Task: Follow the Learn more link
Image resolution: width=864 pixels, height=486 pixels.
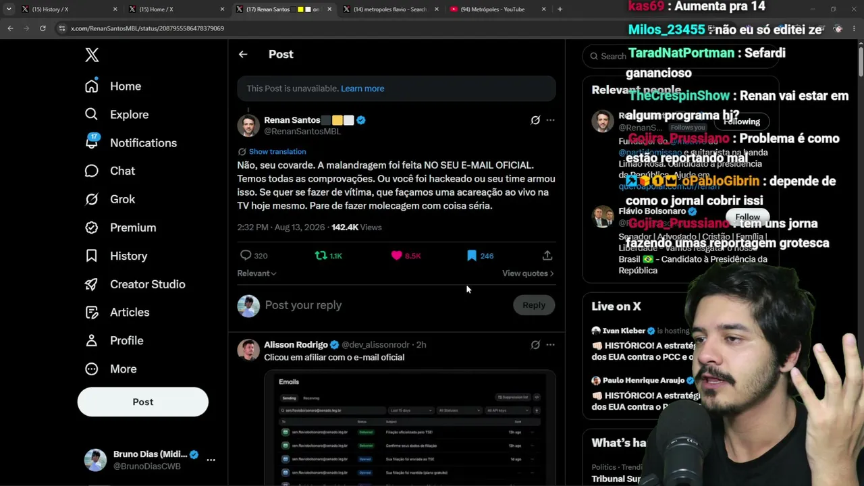Action: pos(362,88)
